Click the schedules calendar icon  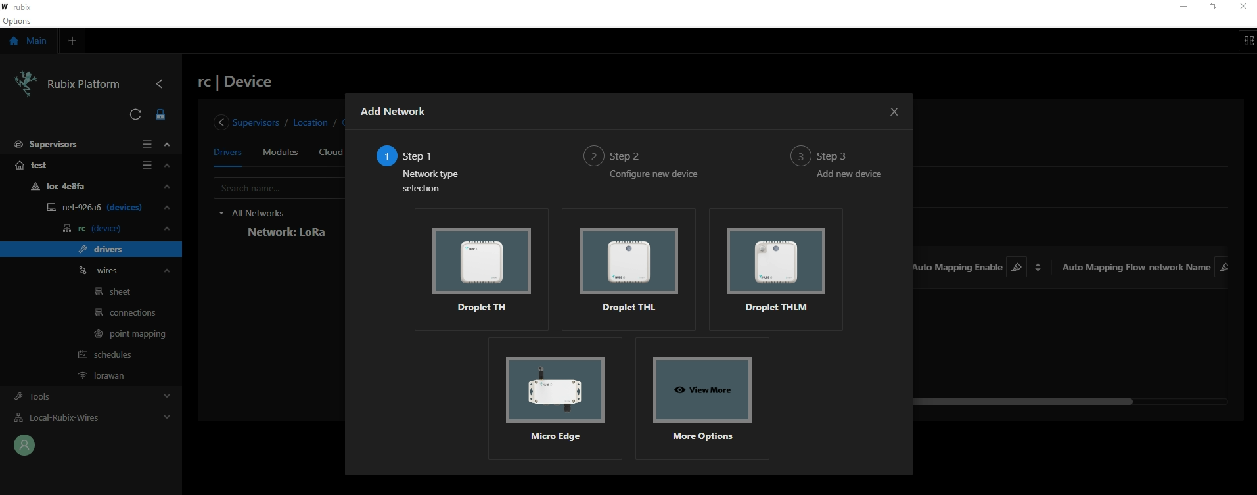click(83, 354)
